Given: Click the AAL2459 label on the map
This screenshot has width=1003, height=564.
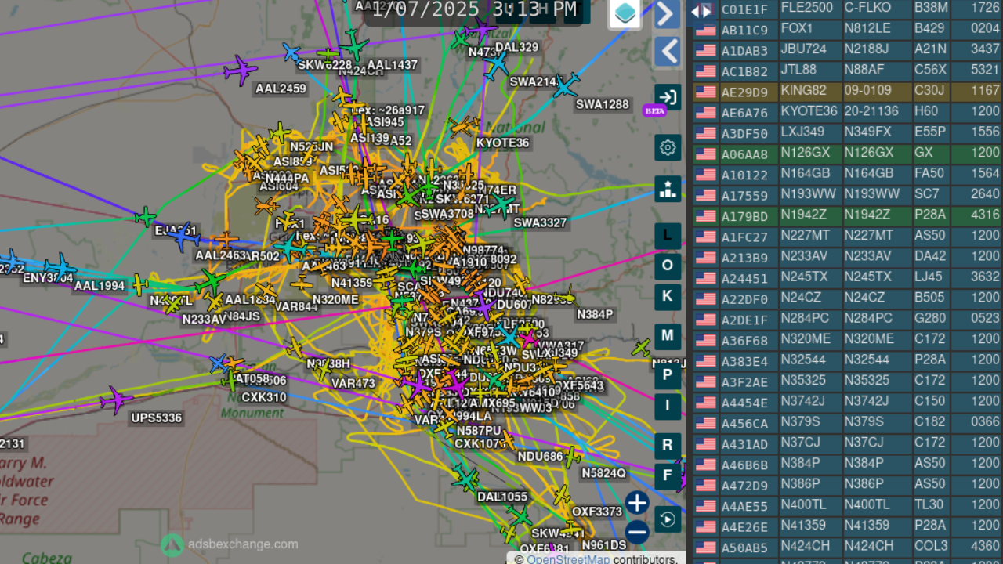Looking at the screenshot, I should tap(281, 89).
